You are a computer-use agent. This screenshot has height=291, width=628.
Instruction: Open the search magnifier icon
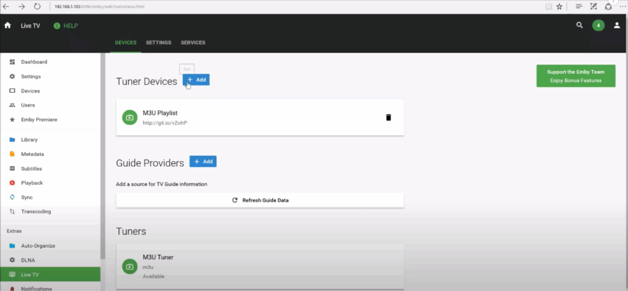[580, 26]
